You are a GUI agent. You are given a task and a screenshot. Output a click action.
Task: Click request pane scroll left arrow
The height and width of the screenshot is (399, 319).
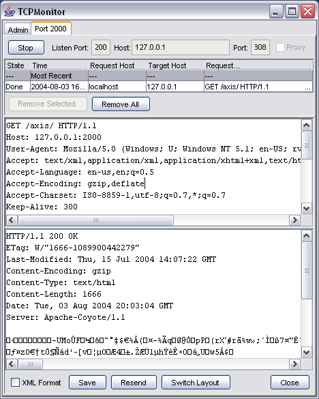(x=12, y=220)
